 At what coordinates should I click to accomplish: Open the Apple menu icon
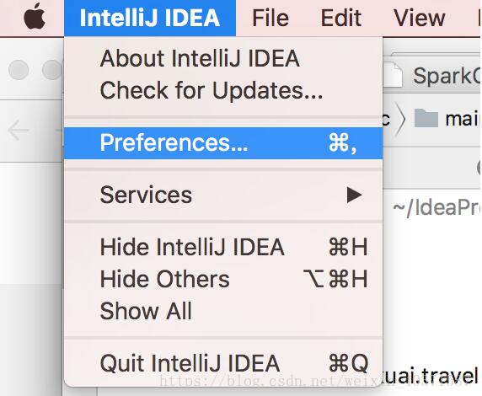click(x=35, y=17)
